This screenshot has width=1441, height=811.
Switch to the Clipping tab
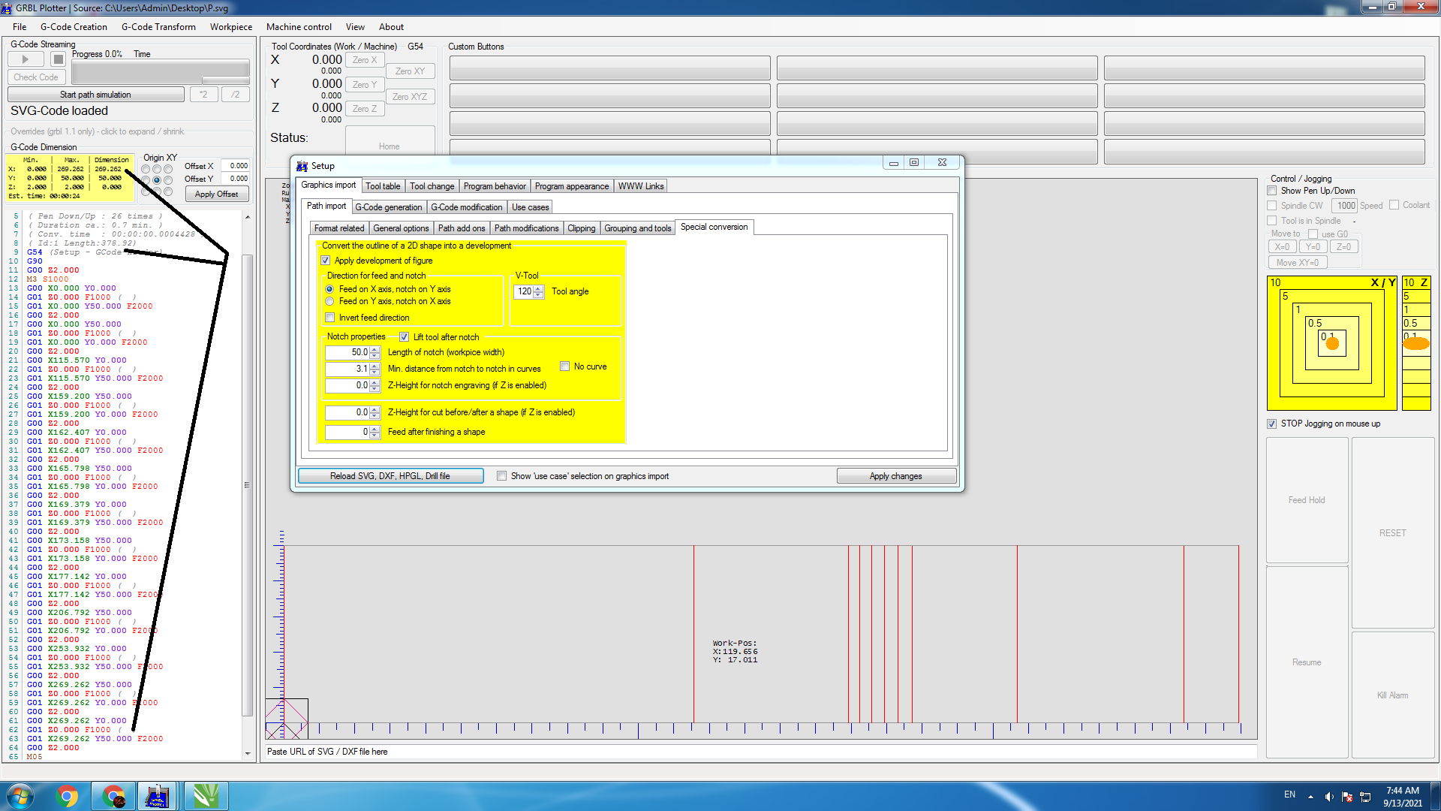point(581,228)
